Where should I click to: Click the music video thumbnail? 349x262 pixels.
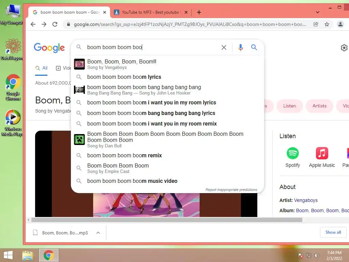pyautogui.click(x=146, y=205)
